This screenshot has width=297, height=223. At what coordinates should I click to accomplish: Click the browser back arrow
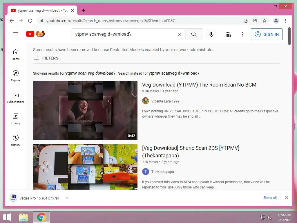coord(12,21)
